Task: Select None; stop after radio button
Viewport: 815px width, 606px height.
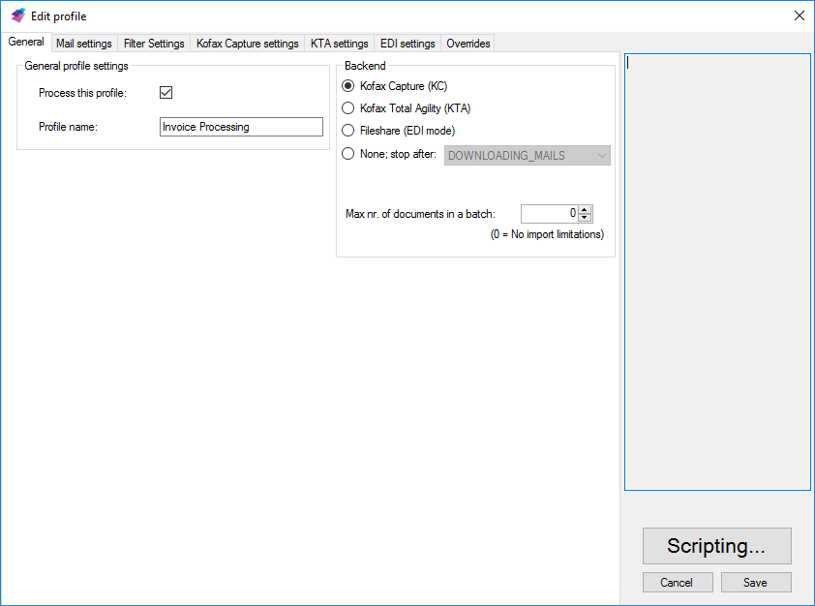Action: pos(348,154)
